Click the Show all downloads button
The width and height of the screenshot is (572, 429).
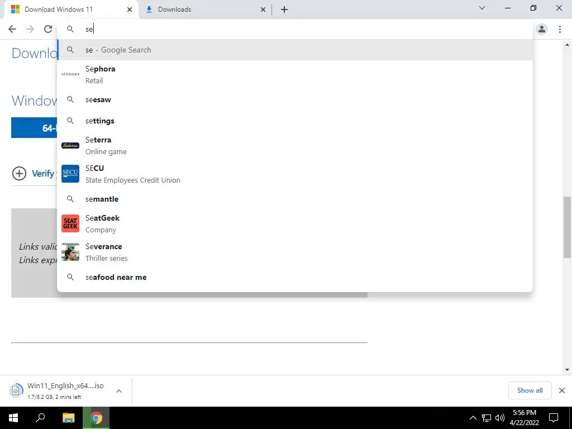pos(530,390)
